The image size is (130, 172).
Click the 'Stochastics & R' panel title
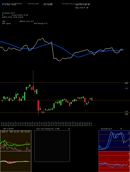tap(106, 129)
